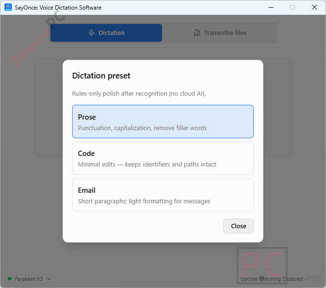Open the Transcribe files tab

pyautogui.click(x=220, y=33)
